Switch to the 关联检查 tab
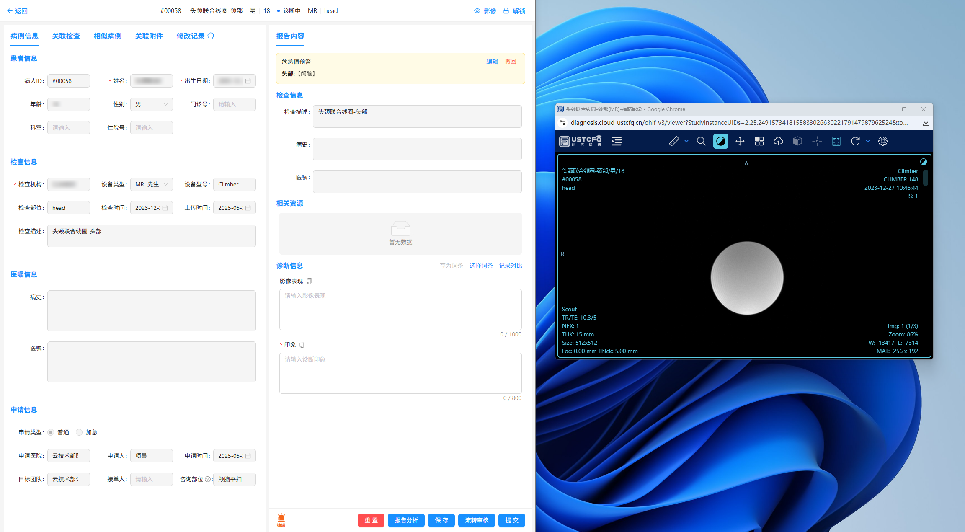 coord(66,36)
